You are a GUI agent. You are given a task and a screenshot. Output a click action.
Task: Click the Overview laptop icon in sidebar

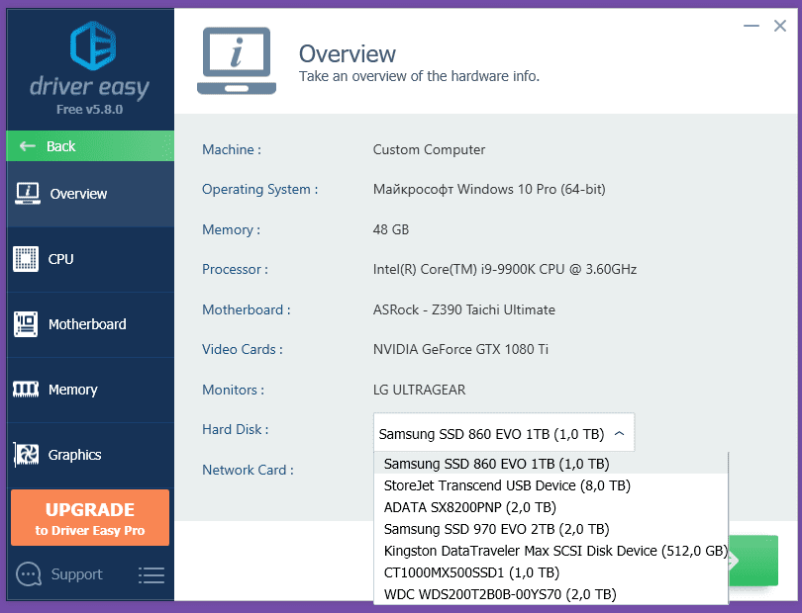tap(28, 194)
